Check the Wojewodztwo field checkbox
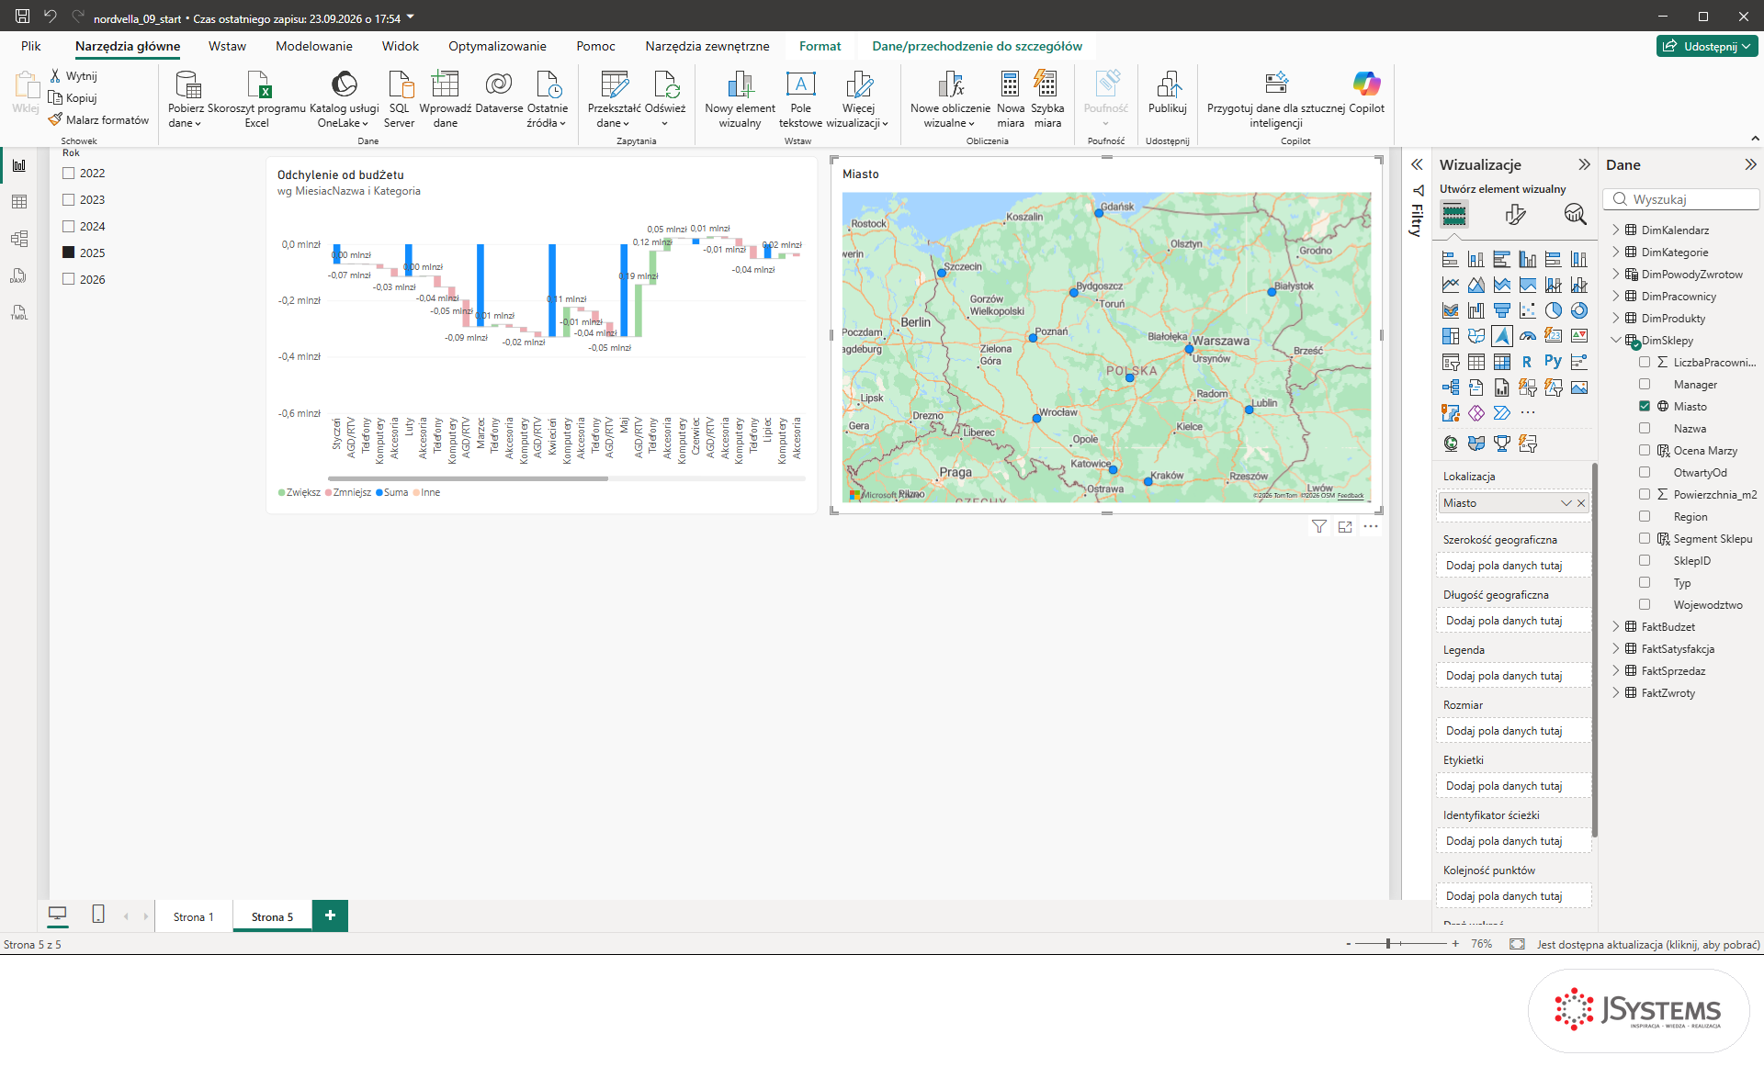This screenshot has width=1764, height=1067. (1645, 604)
